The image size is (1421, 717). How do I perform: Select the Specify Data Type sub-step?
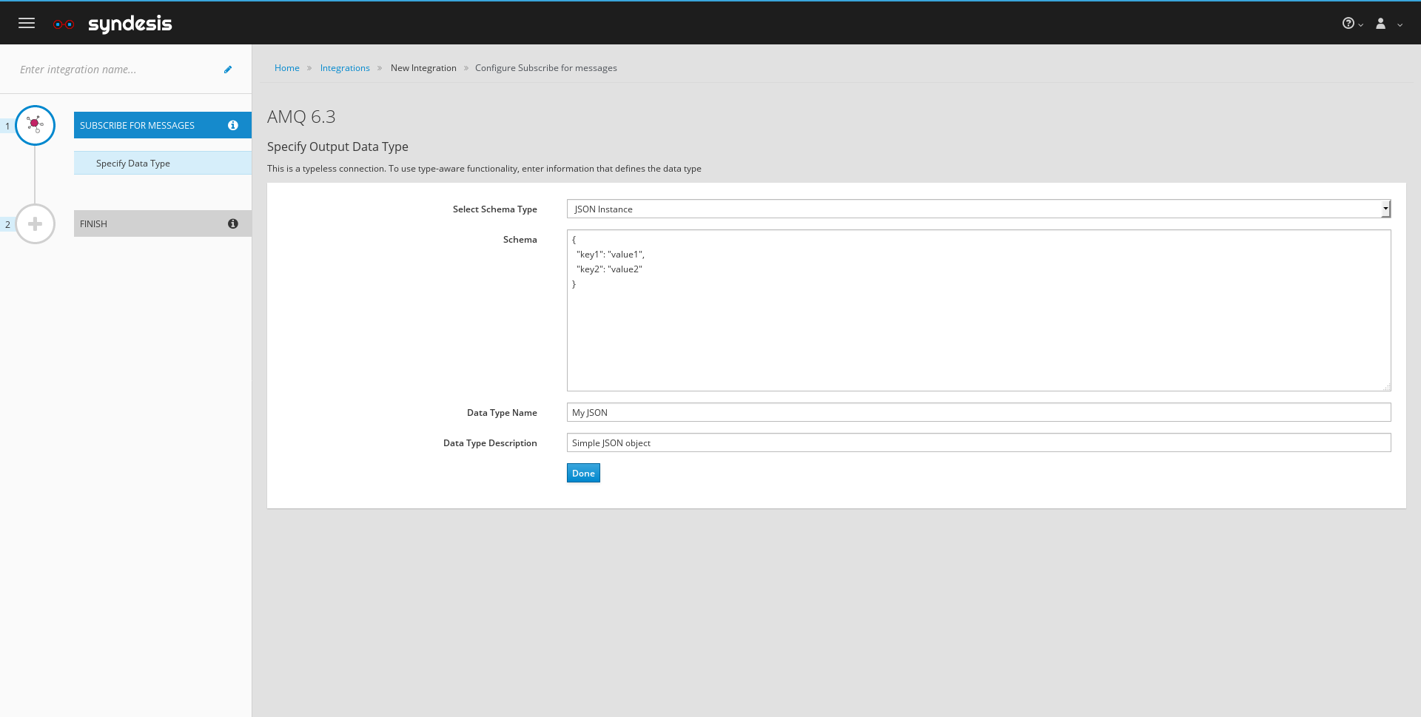click(x=163, y=163)
